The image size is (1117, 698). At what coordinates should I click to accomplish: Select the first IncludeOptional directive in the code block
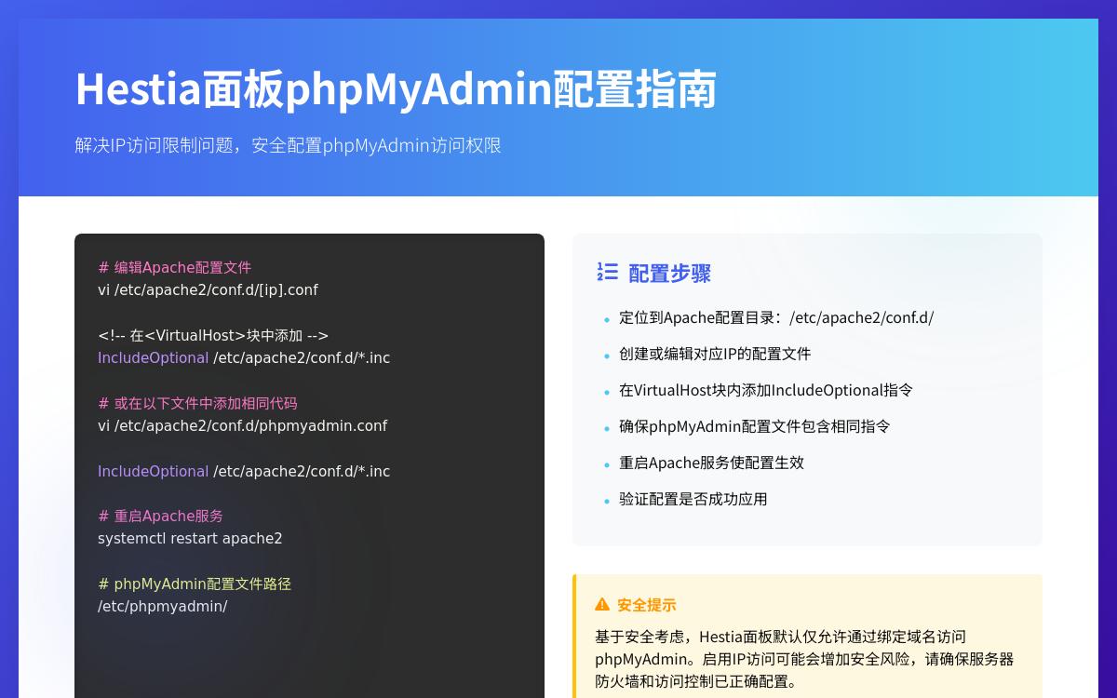[x=153, y=357]
